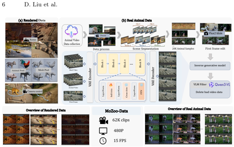The width and height of the screenshot is (234, 147).
Task: Click the Block 1 module
Action: pos(102,64)
